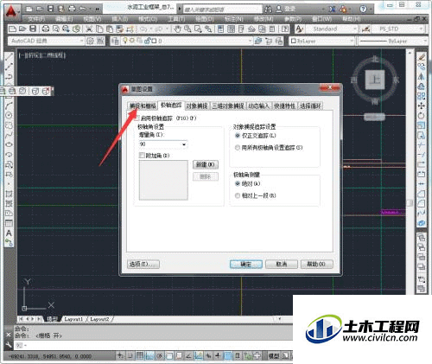Click the Model 模型 status bar button
This screenshot has width=432, height=364.
274,355
